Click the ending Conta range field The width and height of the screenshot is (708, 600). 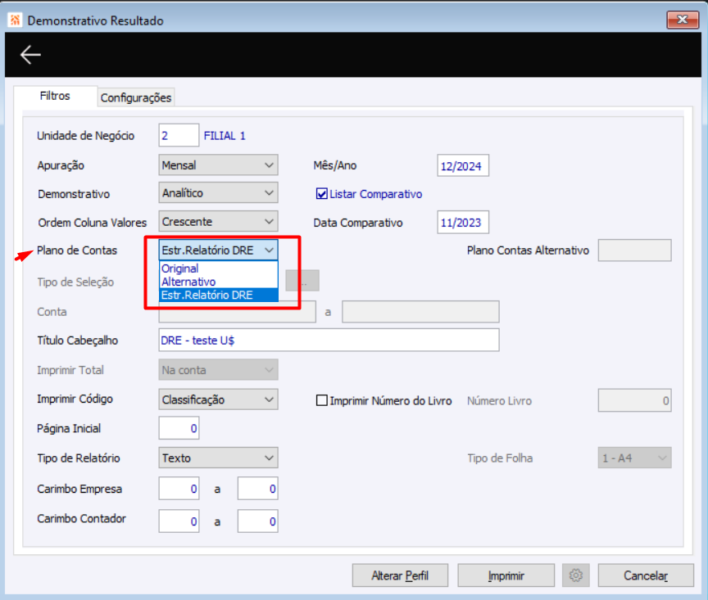tap(420, 312)
